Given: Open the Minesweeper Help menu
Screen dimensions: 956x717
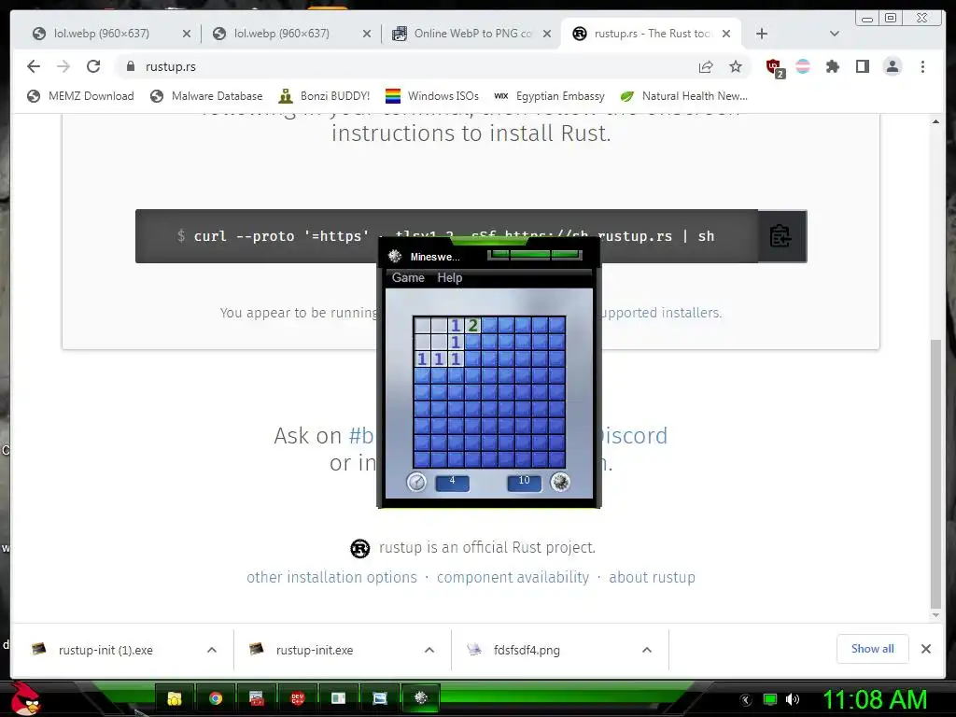Looking at the screenshot, I should pos(449,277).
